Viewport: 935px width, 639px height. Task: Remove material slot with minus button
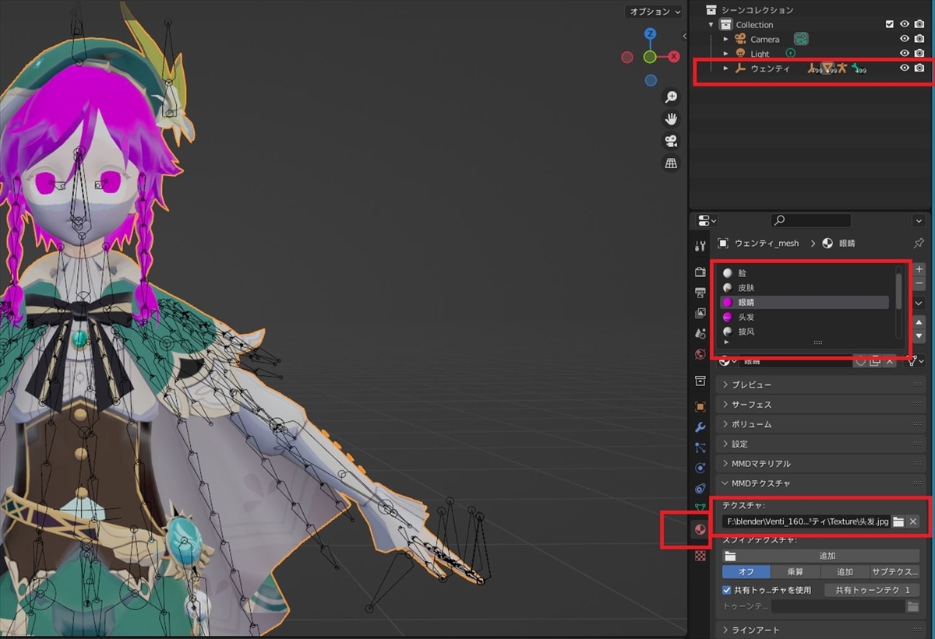tap(919, 284)
